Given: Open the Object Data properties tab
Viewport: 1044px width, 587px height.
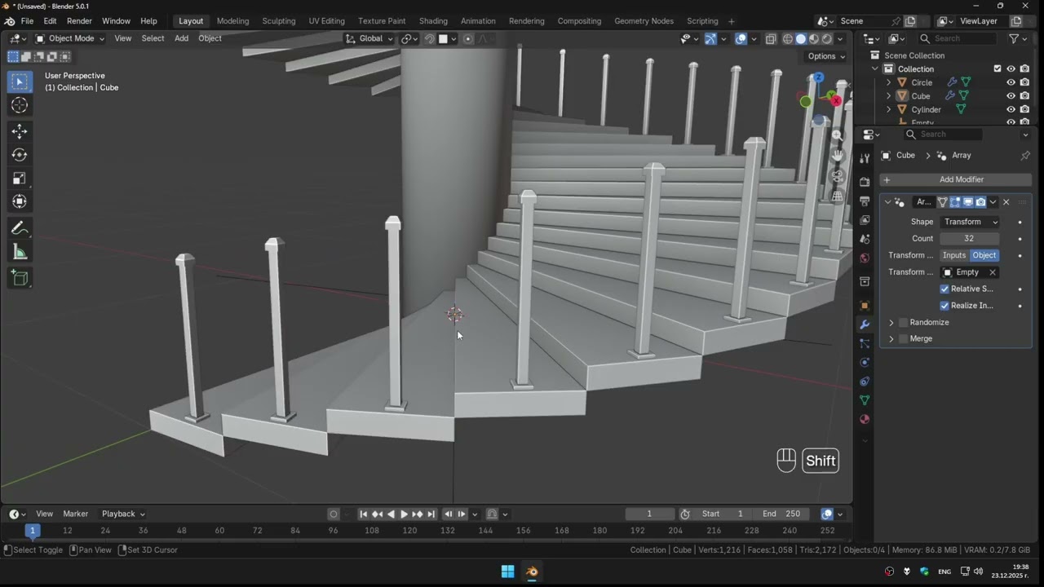Looking at the screenshot, I should coord(865,400).
